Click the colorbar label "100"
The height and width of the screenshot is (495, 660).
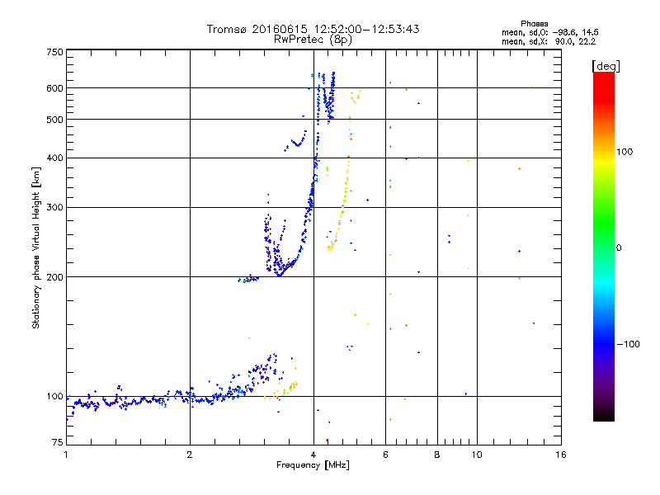click(x=625, y=152)
